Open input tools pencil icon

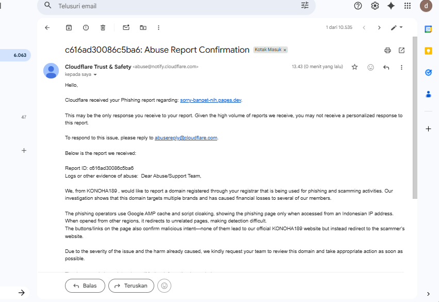[394, 27]
